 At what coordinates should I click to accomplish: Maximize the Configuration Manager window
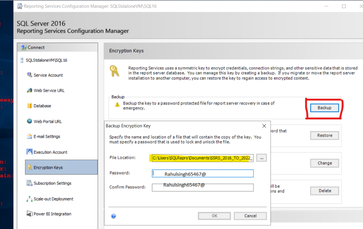(x=344, y=6)
